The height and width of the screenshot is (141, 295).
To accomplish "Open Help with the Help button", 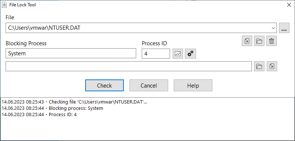I will click(193, 85).
